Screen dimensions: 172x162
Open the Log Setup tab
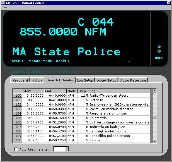85,80
